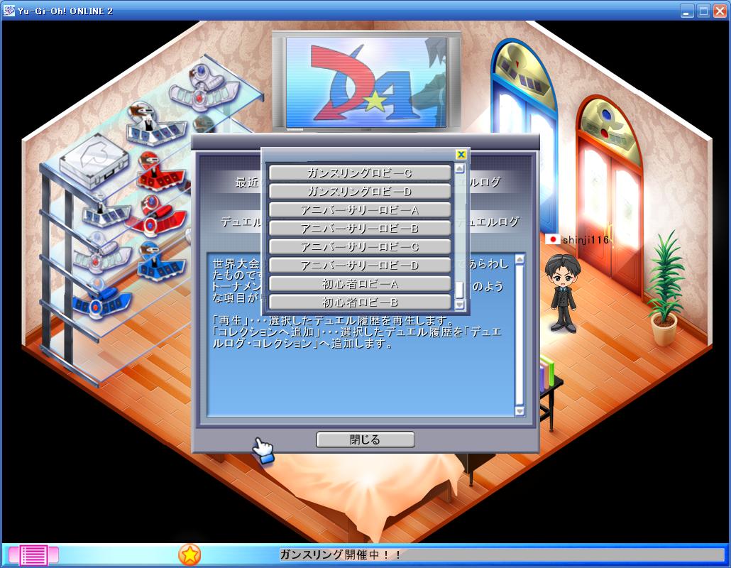Click the shinji116 player name label
This screenshot has width=731, height=568.
pos(586,240)
